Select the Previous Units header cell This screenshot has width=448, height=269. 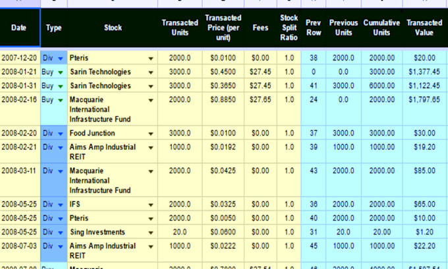[x=343, y=28]
